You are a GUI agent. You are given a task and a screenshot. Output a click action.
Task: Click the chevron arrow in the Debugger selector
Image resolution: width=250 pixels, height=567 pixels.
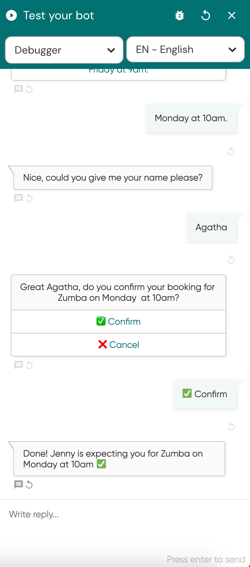point(111,50)
